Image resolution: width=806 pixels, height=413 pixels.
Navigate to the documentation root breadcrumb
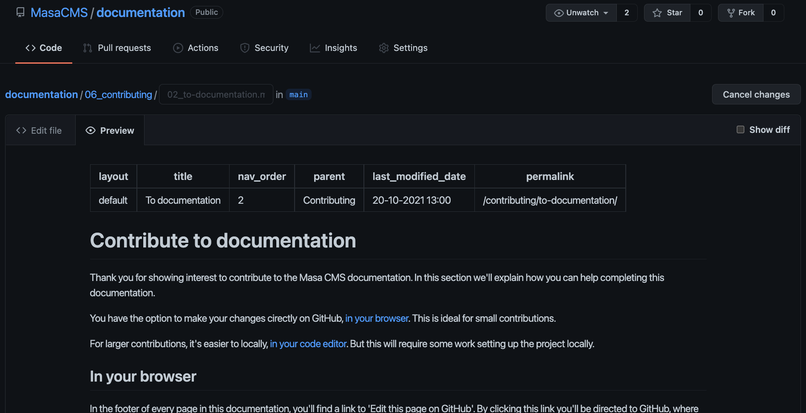pos(42,95)
